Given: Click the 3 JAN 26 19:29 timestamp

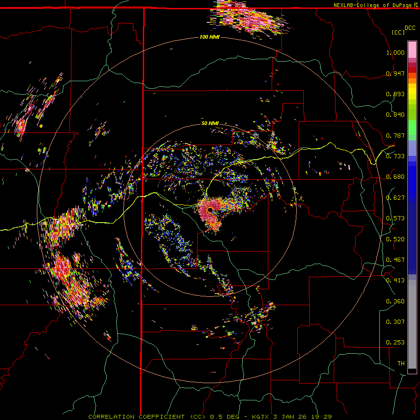Looking at the screenshot, I should 302,417.
